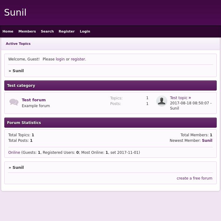Screen dimensions: 221x221
Task: Click the bottom Sunil breadcrumb link
Action: pos(18,168)
